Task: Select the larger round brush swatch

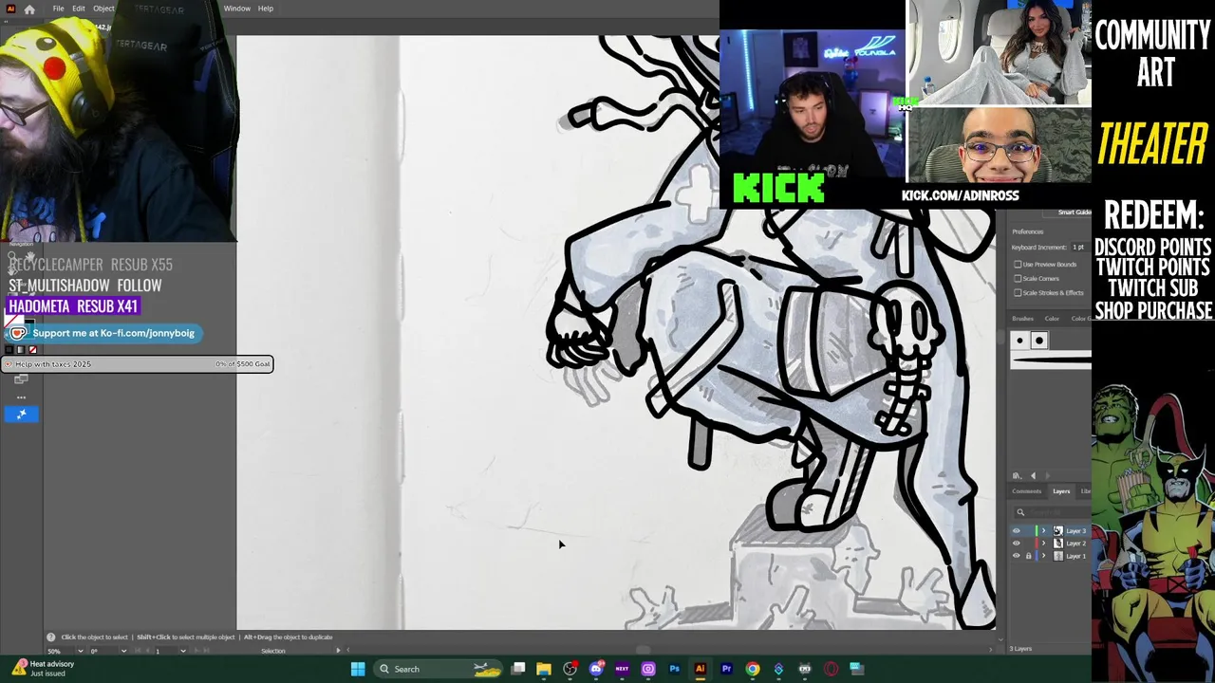Action: pos(1038,341)
